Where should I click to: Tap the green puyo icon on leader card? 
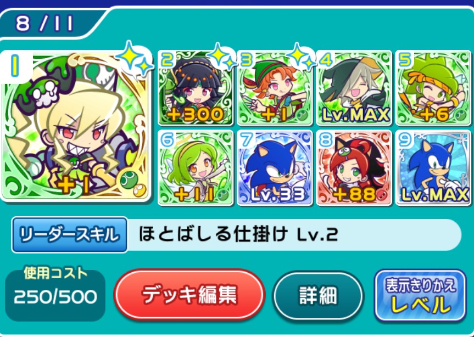coord(129,179)
